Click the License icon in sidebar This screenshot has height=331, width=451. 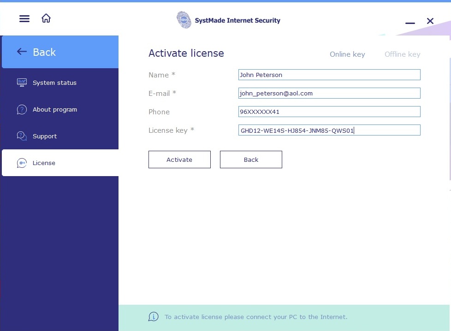[22, 163]
